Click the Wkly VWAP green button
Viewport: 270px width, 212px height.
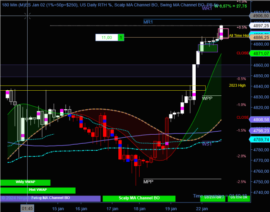(x=25, y=183)
